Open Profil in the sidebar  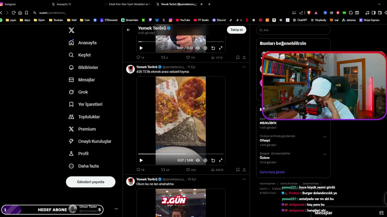[79, 154]
